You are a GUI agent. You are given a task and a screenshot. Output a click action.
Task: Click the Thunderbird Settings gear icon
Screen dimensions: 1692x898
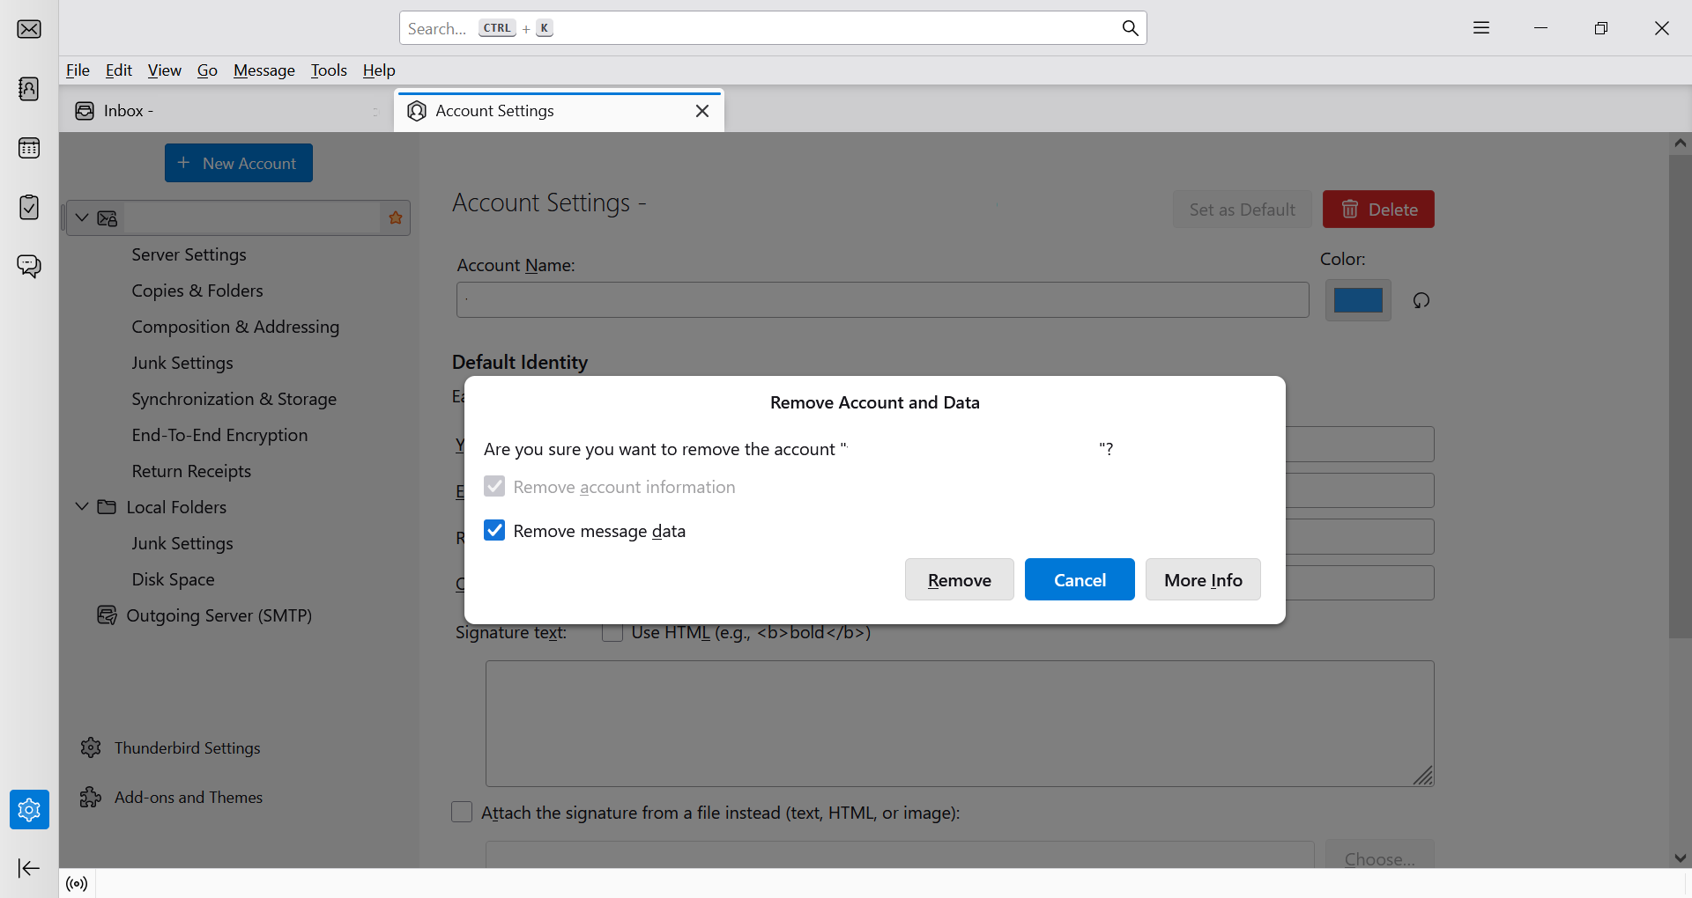(x=91, y=747)
